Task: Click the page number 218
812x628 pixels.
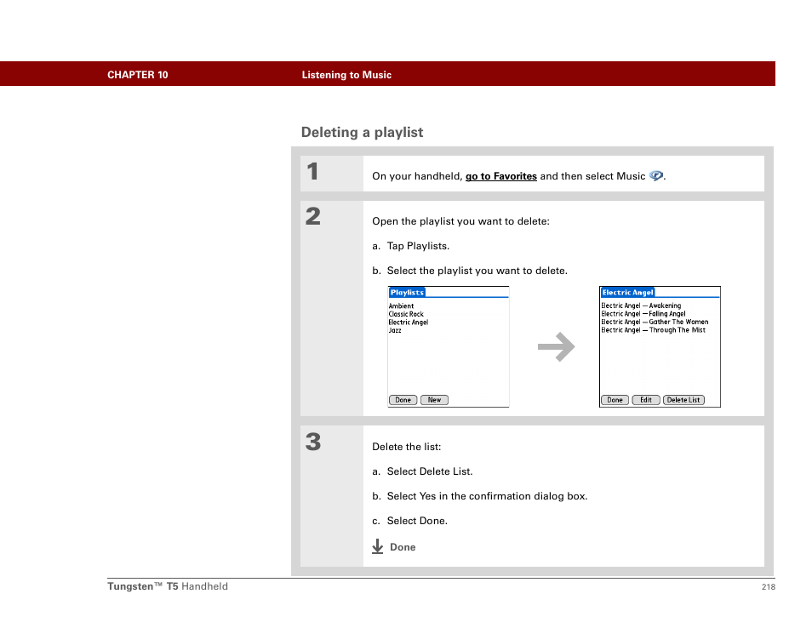Action: pyautogui.click(x=769, y=586)
